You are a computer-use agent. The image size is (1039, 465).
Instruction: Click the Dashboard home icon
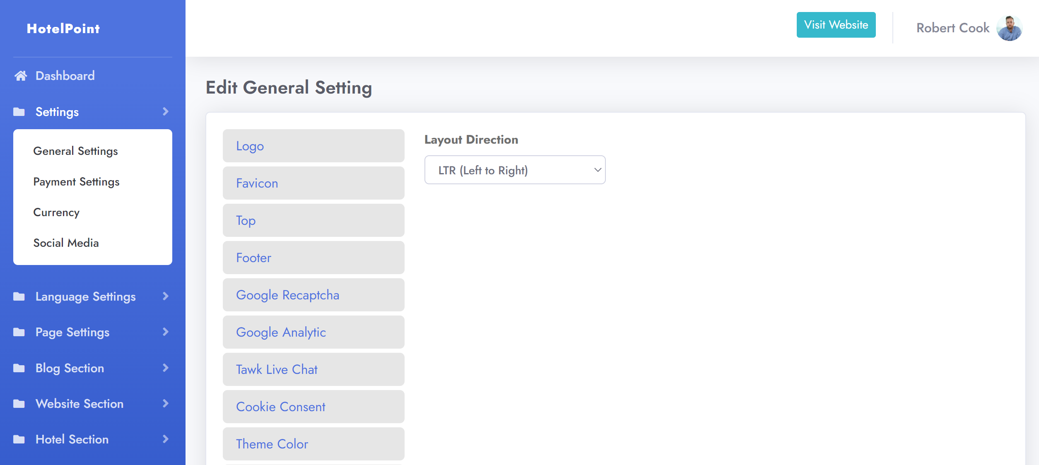point(21,76)
